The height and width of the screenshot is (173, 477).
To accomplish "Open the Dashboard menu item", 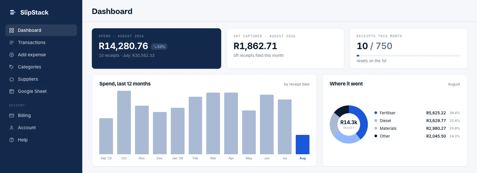I will click(41, 30).
